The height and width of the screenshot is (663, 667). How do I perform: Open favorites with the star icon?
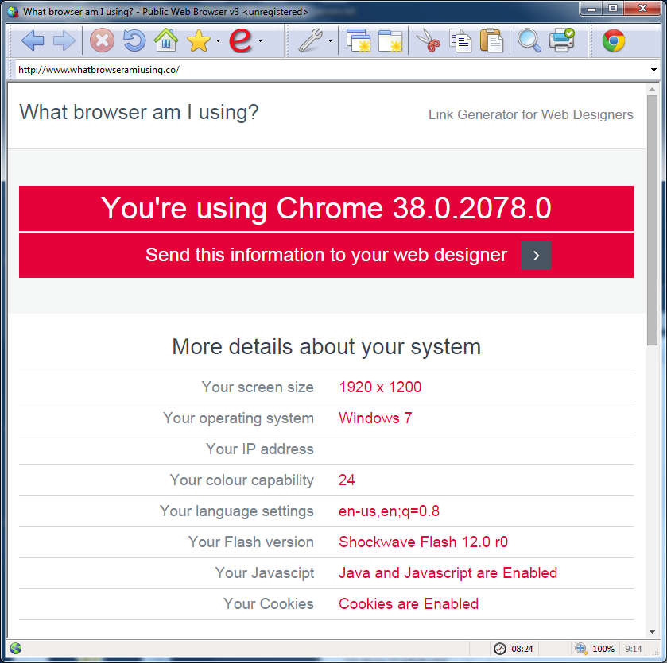pyautogui.click(x=198, y=41)
